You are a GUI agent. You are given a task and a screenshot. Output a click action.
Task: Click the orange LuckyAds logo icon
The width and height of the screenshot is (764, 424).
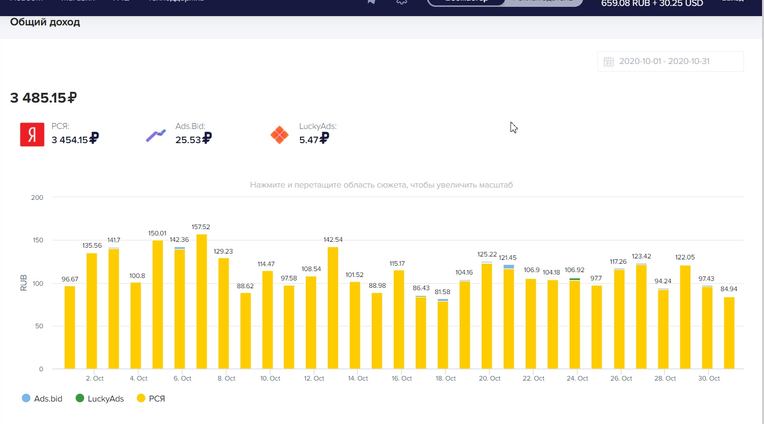pyautogui.click(x=279, y=135)
